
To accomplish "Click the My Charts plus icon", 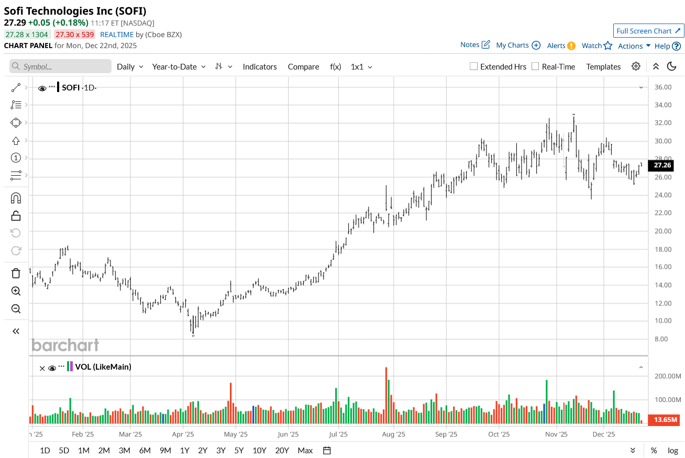I will (x=536, y=45).
